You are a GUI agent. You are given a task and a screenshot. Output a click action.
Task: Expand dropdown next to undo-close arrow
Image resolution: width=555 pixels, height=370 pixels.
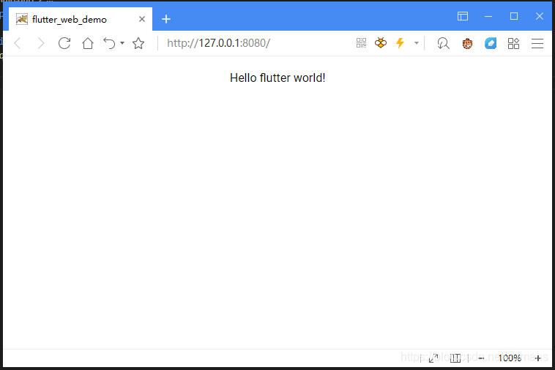coord(122,43)
